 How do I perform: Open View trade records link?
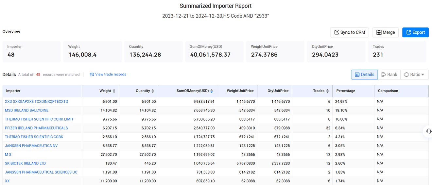tap(108, 75)
